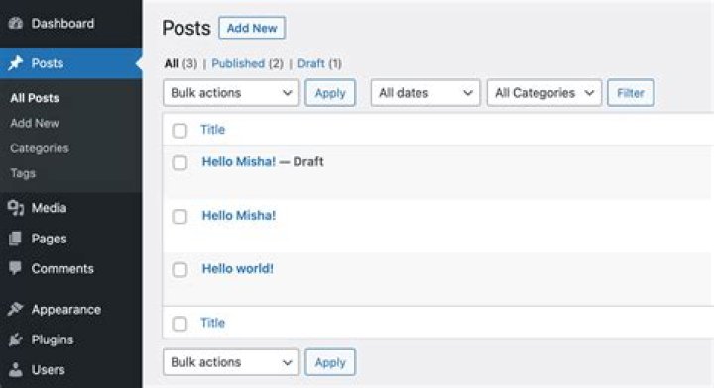
Task: Sort by the bottom Title column footer
Action: (x=212, y=323)
